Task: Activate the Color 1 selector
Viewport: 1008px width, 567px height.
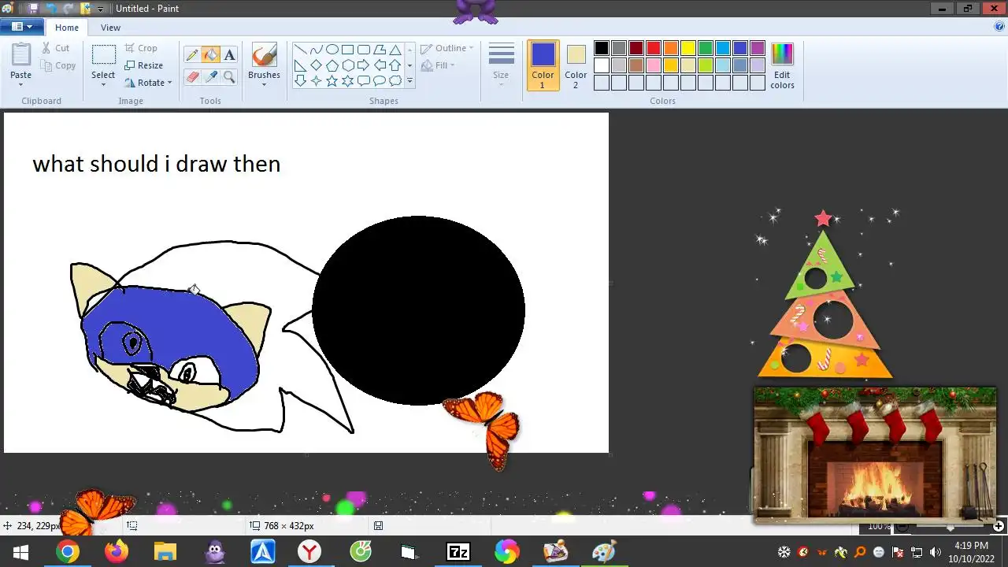Action: point(543,65)
